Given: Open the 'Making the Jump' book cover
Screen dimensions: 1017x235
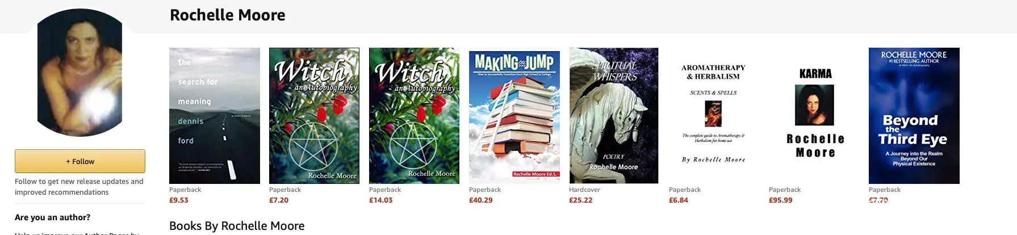Looking at the screenshot, I should [514, 116].
